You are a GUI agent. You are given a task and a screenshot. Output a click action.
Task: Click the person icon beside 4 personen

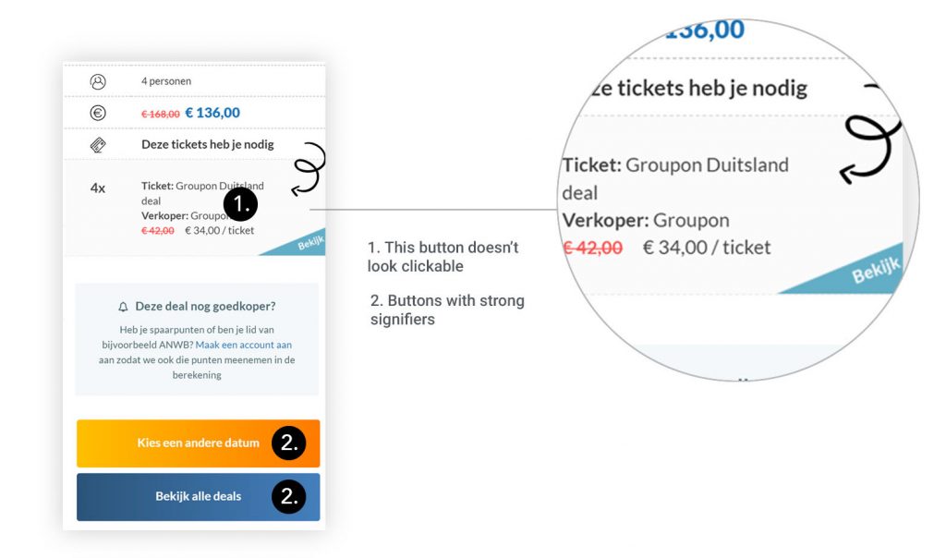click(x=98, y=81)
